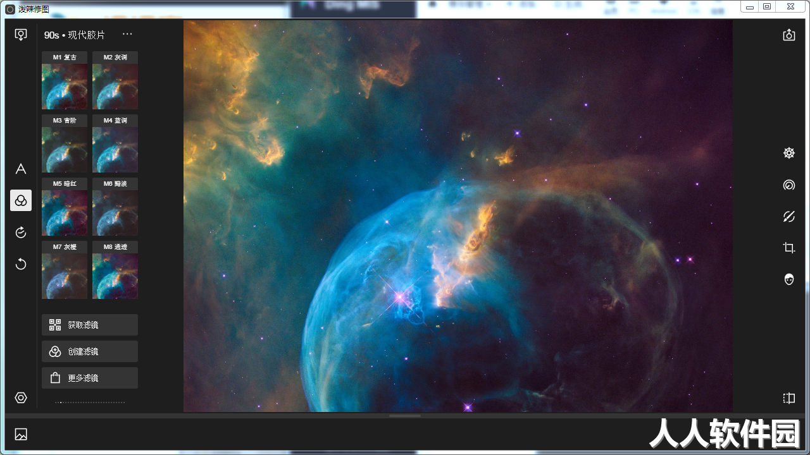Select the filters three-circles icon
This screenshot has width=810, height=455.
click(21, 200)
